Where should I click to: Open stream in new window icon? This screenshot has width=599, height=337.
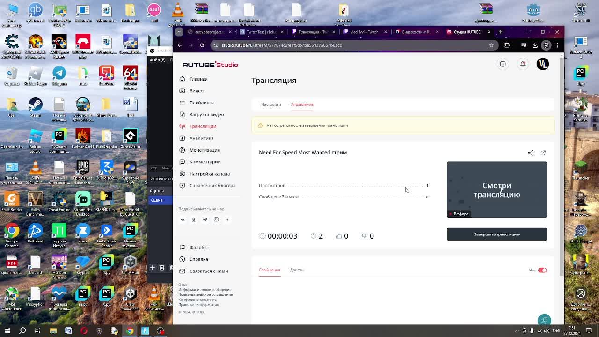543,153
